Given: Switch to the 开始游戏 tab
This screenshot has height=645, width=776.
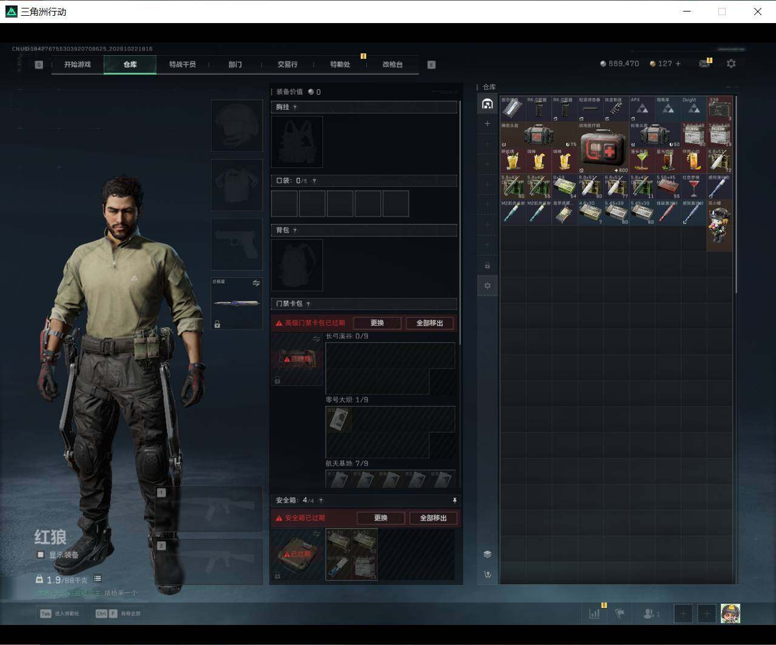Looking at the screenshot, I should click(78, 64).
